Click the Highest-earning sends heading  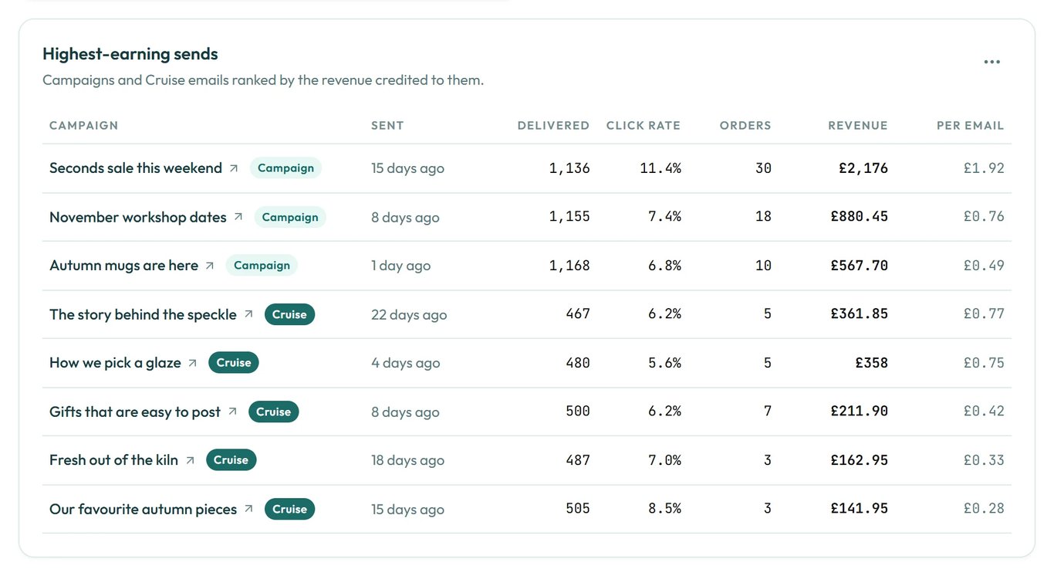(x=130, y=54)
